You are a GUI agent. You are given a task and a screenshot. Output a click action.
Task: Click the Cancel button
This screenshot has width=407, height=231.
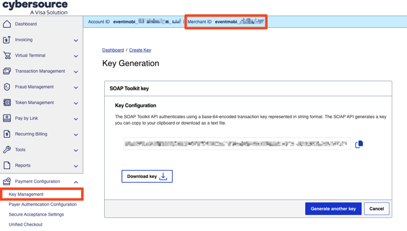pyautogui.click(x=377, y=209)
